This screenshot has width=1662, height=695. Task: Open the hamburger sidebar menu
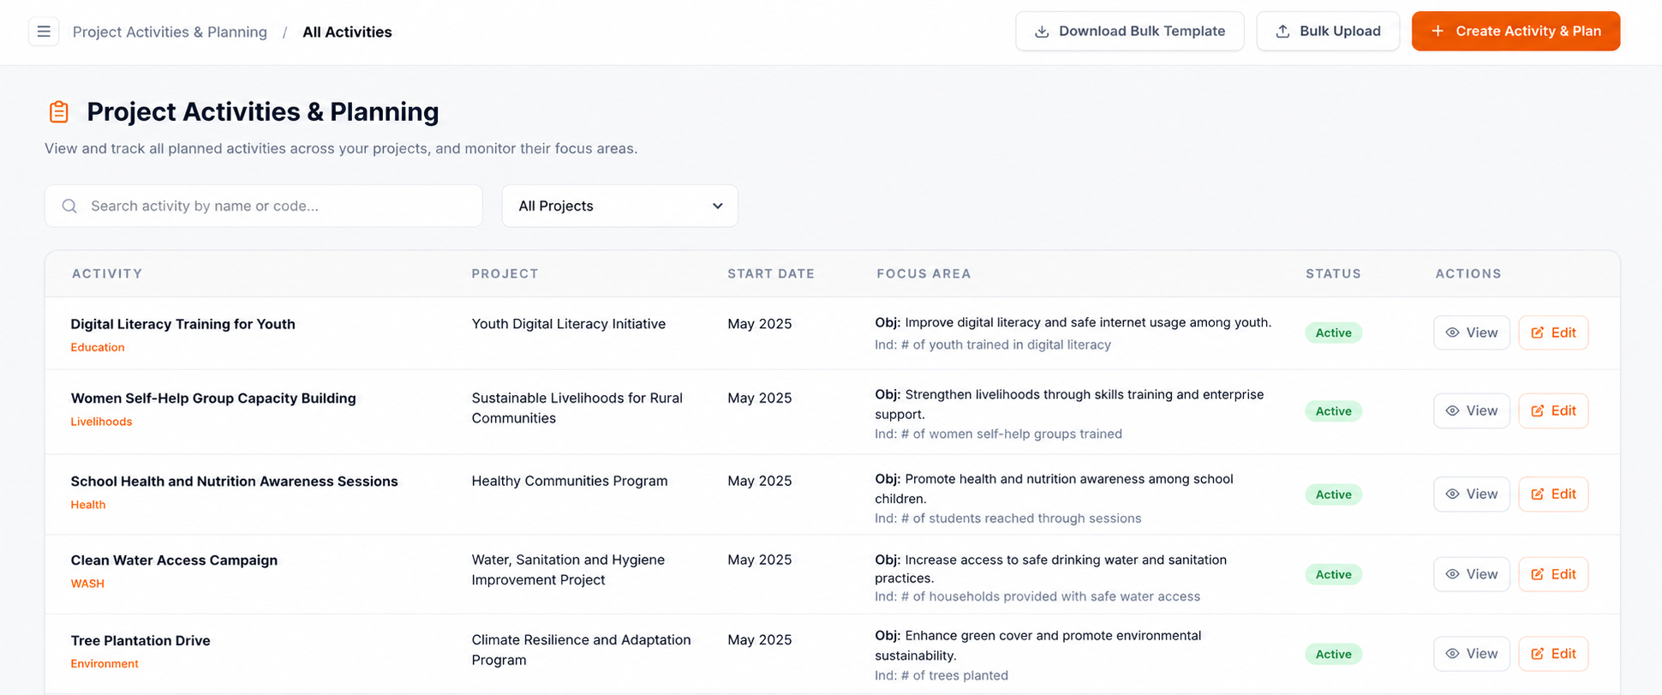point(44,32)
